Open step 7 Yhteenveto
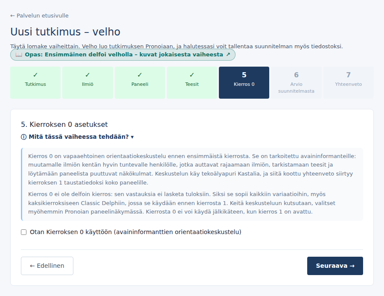 pos(348,82)
